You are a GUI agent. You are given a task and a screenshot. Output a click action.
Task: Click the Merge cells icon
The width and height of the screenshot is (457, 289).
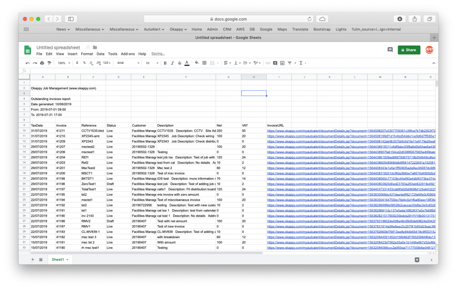(212, 63)
